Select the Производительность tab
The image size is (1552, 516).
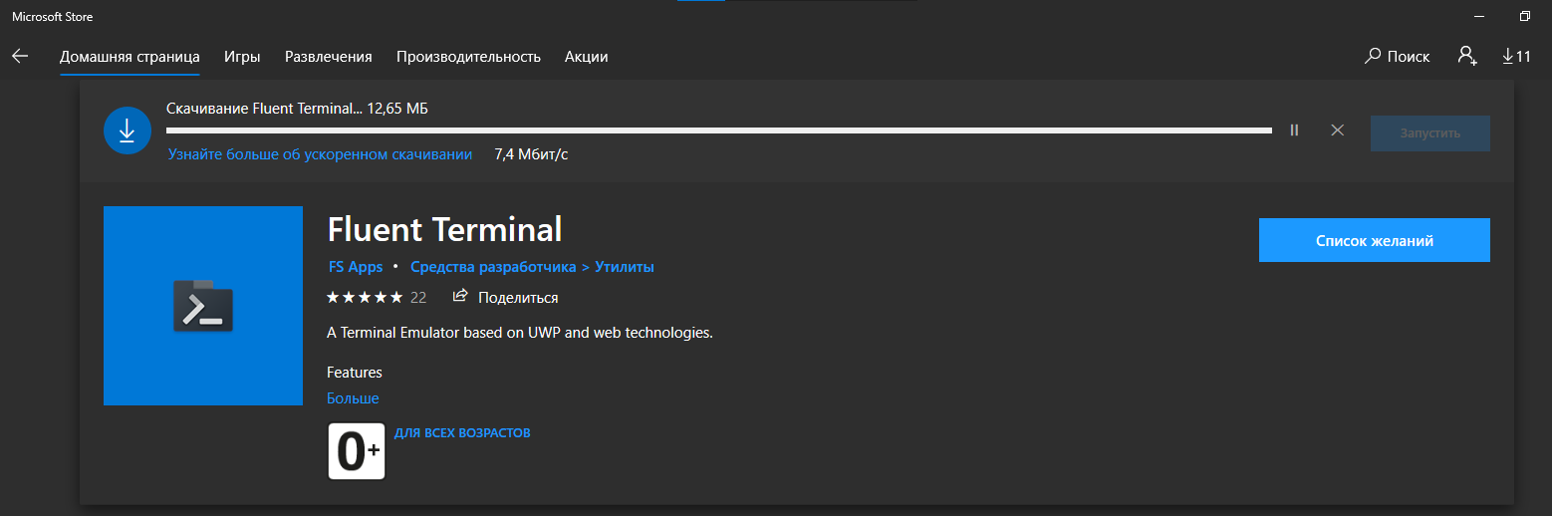[x=468, y=57]
